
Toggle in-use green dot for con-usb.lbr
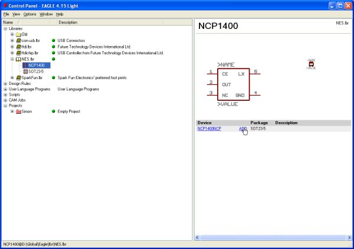tap(54, 40)
